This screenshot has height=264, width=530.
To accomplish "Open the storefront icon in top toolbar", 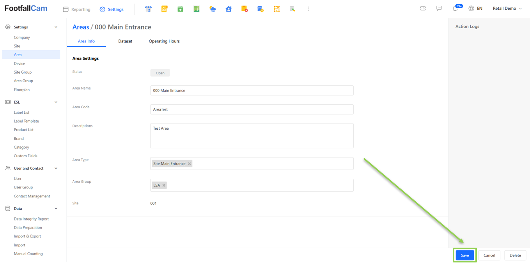I will pyautogui.click(x=148, y=9).
